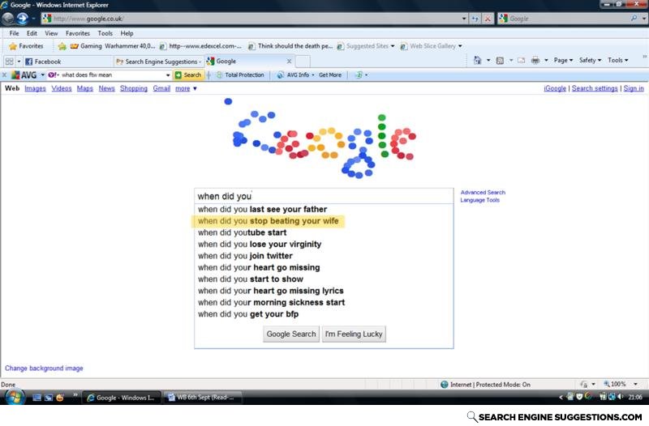Viewport: 649px width, 426px height.
Task: Click the red stop loading icon
Action: click(x=488, y=19)
